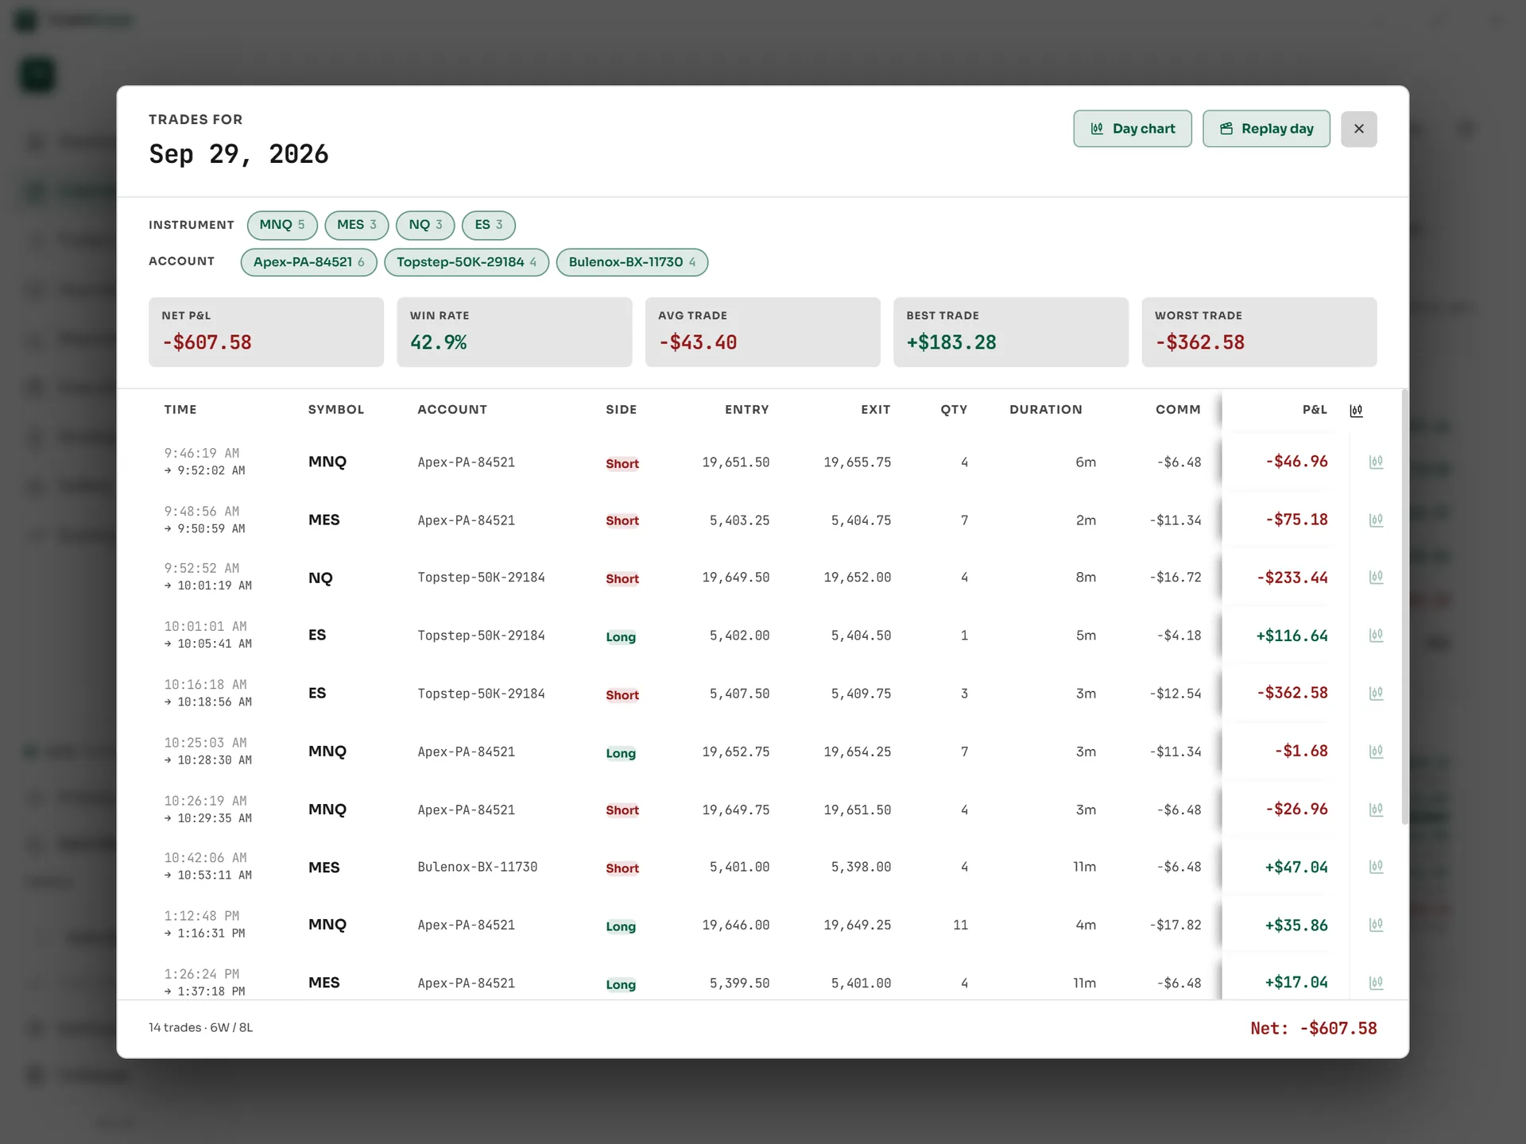This screenshot has width=1526, height=1144.
Task: Sort by ACCOUNT column header
Action: 452,410
